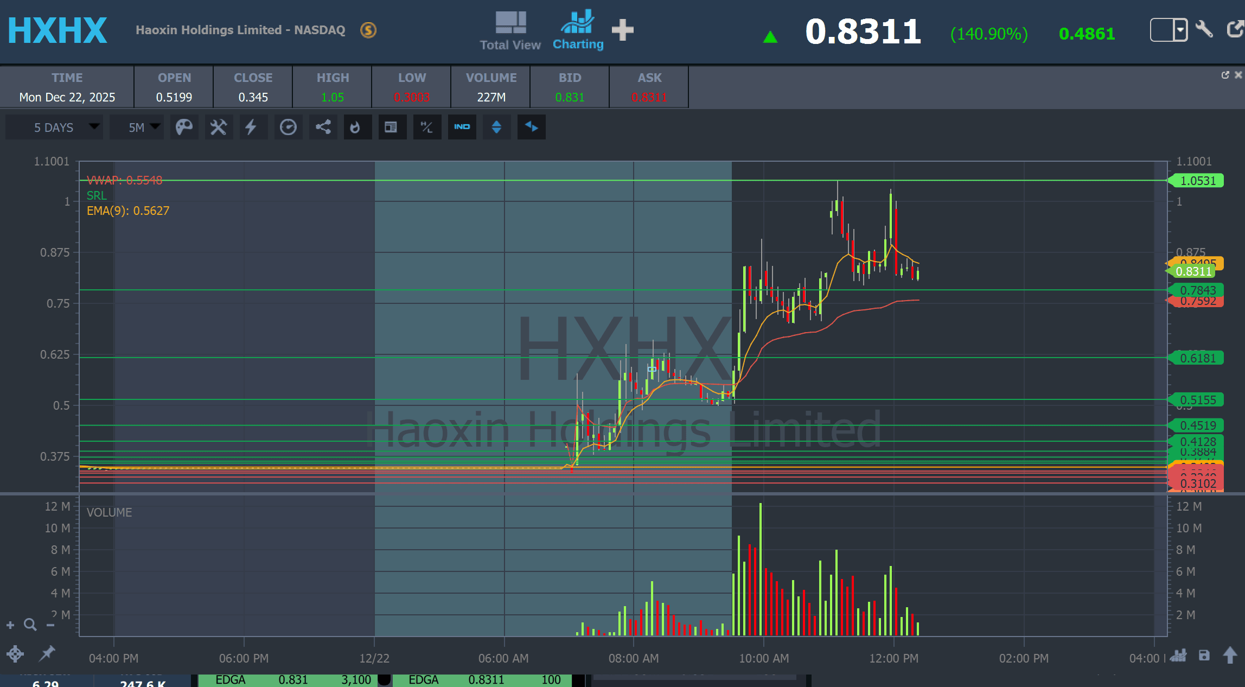Toggle the H/L high-low markers button
Screen dimensions: 1245x687
(427, 127)
